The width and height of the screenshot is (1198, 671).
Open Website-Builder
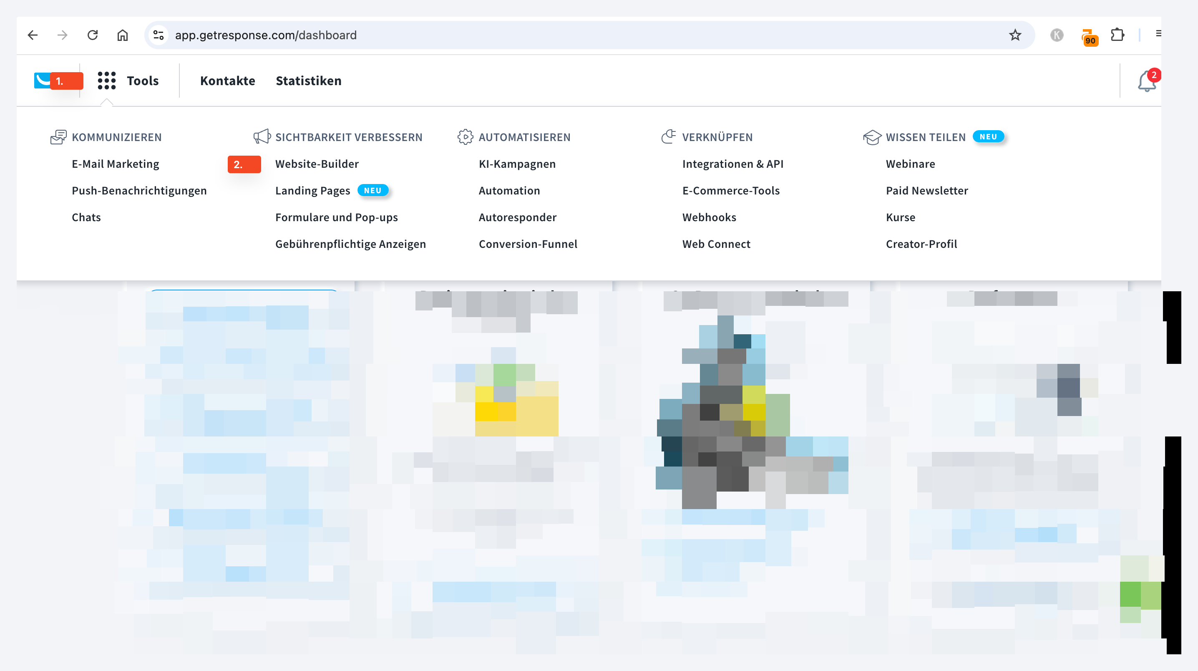tap(317, 164)
